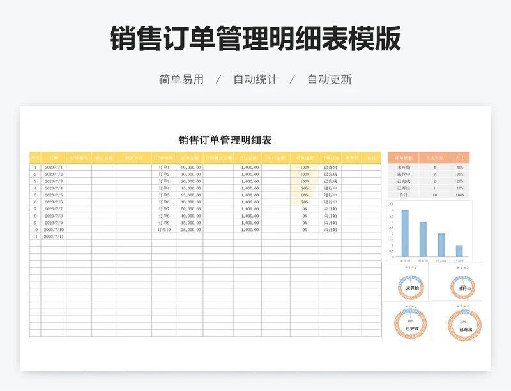Click the 进行中 donut chart
Image resolution: width=511 pixels, height=391 pixels.
[x=462, y=287]
